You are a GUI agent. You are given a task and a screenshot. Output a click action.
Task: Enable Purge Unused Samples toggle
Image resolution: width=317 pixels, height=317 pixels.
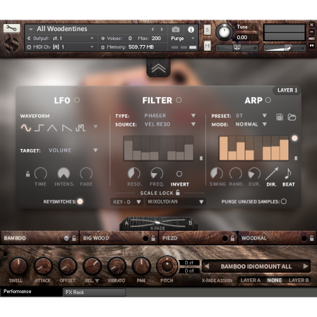[x=284, y=202]
